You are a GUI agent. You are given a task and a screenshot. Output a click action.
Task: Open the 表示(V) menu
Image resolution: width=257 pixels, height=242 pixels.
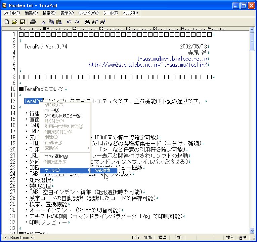click(67, 13)
